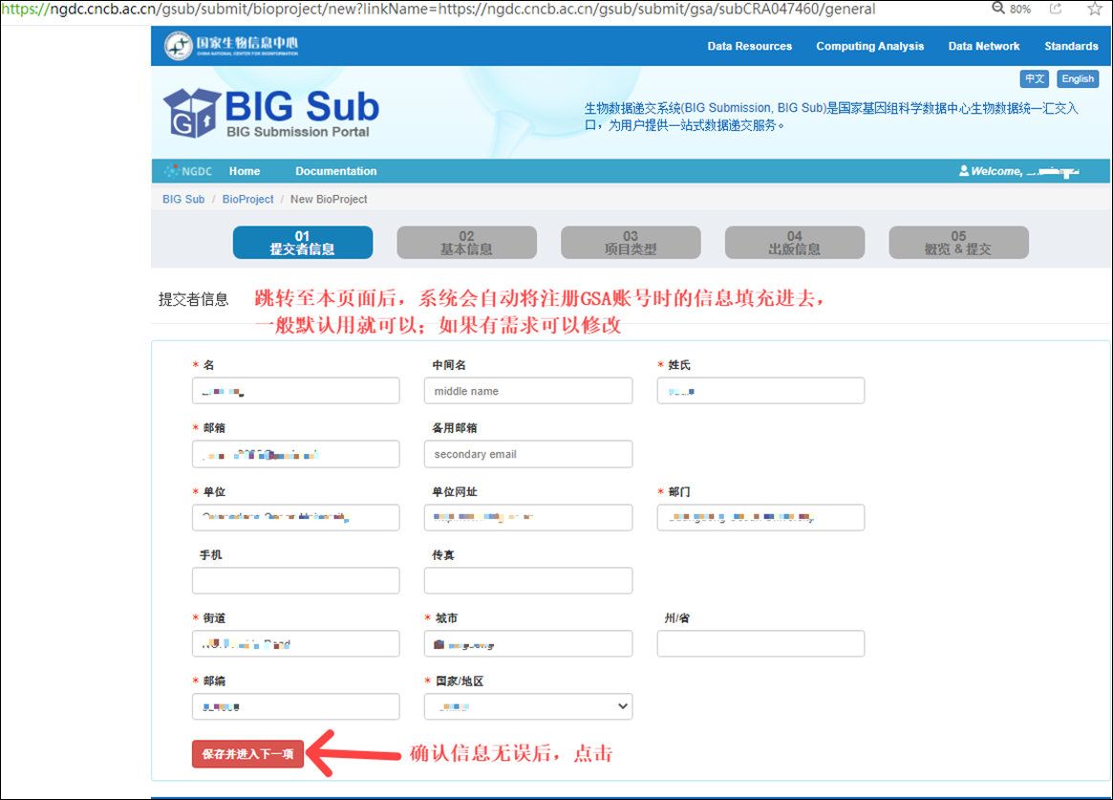Open the BIG Sub breadcrumb link

(182, 199)
